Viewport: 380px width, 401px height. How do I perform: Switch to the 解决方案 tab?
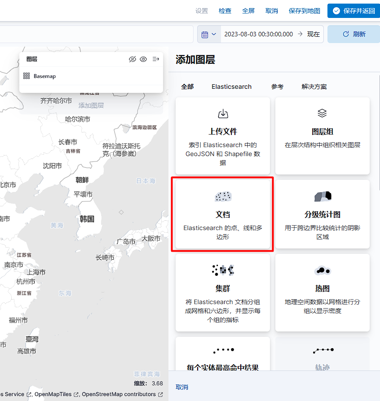click(x=314, y=87)
